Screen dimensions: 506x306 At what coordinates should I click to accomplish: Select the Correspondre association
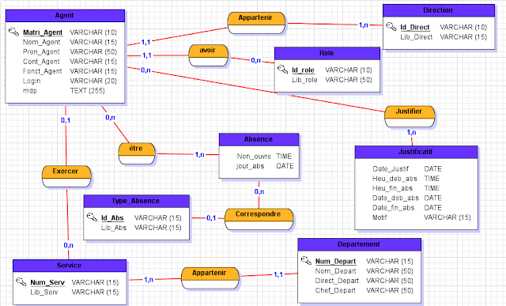[x=259, y=219]
